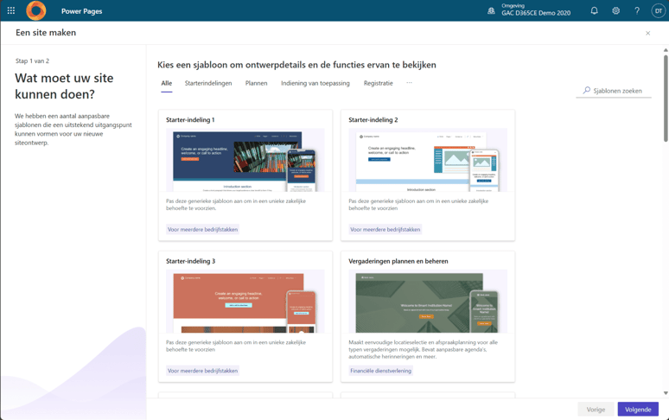Screen dimensions: 669x420
Task: Click the Power Pages logo icon
Action: (35, 10)
